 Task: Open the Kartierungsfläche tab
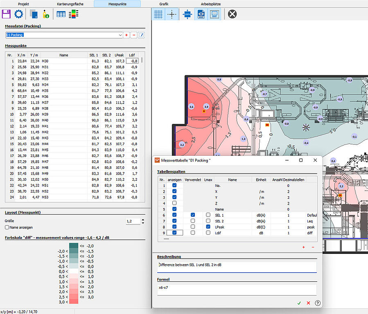pyautogui.click(x=70, y=4)
